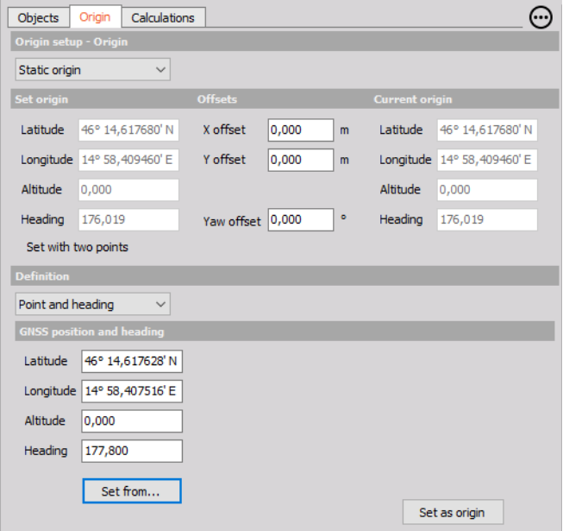Click the Current origin Longitude field
Screen dimensions: 563x531
click(487, 160)
